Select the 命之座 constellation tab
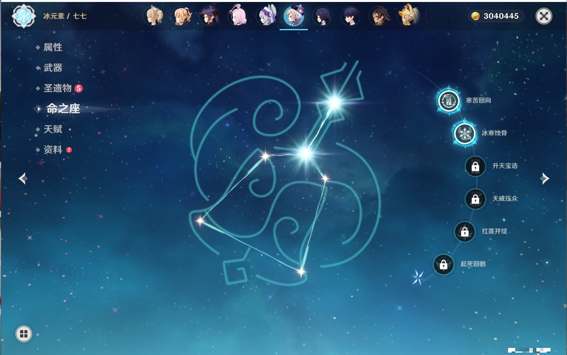The image size is (567, 355). tap(63, 109)
